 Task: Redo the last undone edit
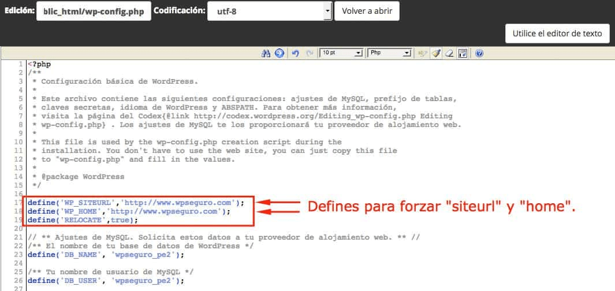pos(310,53)
